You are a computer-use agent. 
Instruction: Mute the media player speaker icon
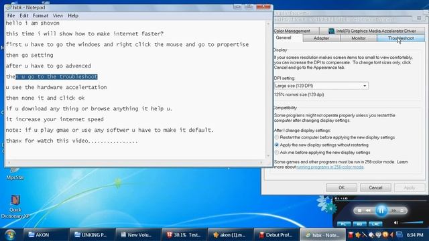coord(396,222)
